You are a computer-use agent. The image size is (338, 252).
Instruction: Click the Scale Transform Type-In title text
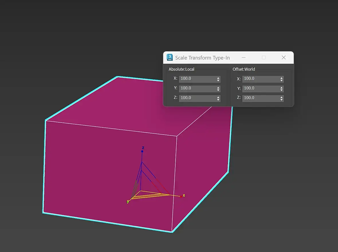203,58
